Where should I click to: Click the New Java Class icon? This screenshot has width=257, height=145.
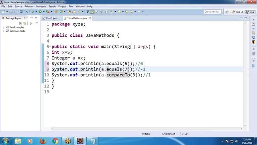pyautogui.click(x=61, y=12)
